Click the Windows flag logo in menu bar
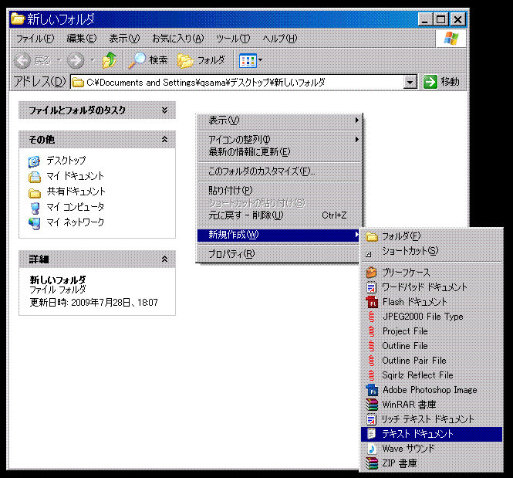The height and width of the screenshot is (478, 513). [451, 39]
